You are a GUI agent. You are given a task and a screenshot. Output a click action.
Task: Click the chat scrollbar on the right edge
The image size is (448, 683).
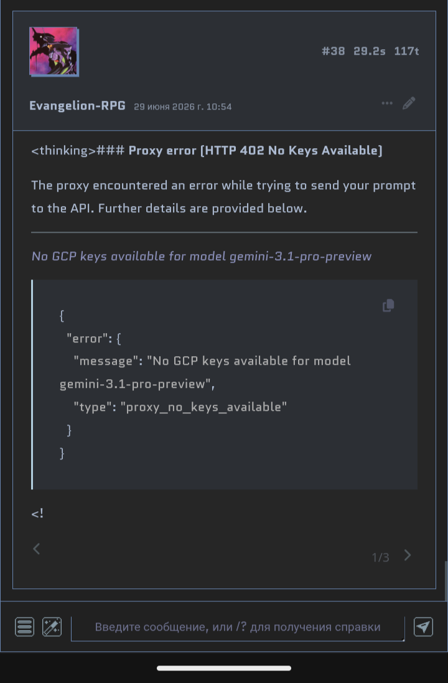click(x=446, y=582)
